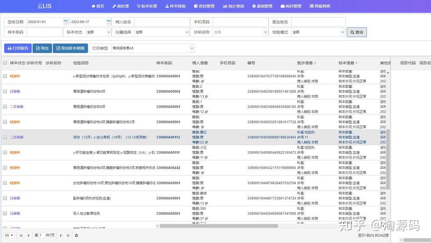Check the first 检验中 row checkbox
This screenshot has height=243, width=431.
coord(5,77)
